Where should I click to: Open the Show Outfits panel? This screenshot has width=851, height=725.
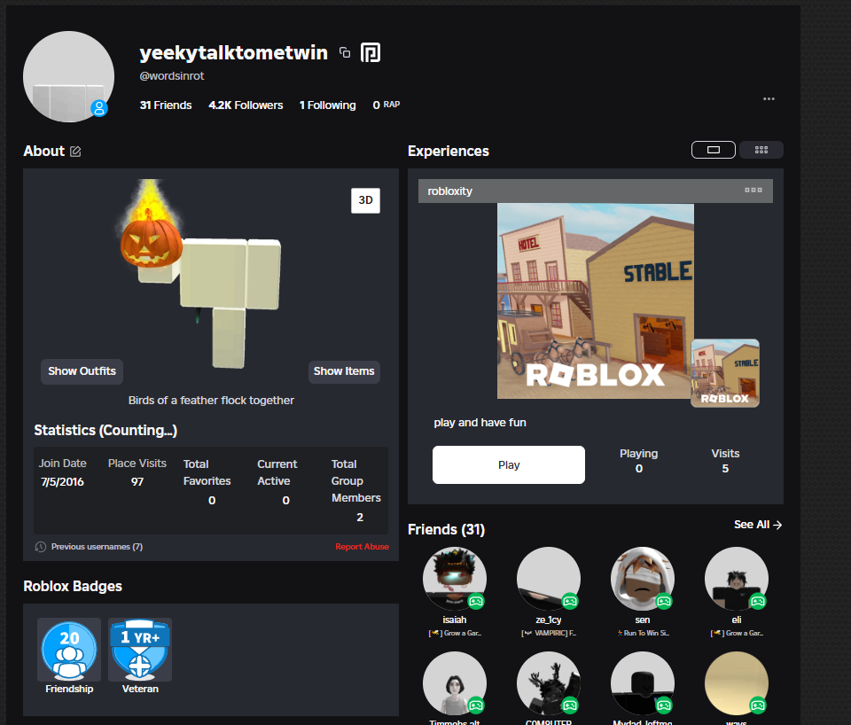point(81,371)
